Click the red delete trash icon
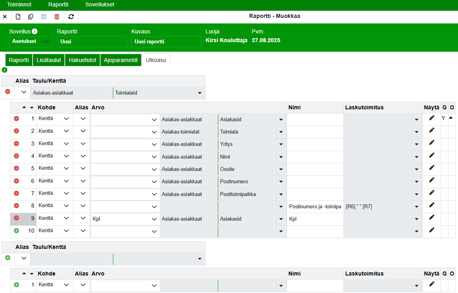This screenshot has height=293, width=458. [57, 17]
